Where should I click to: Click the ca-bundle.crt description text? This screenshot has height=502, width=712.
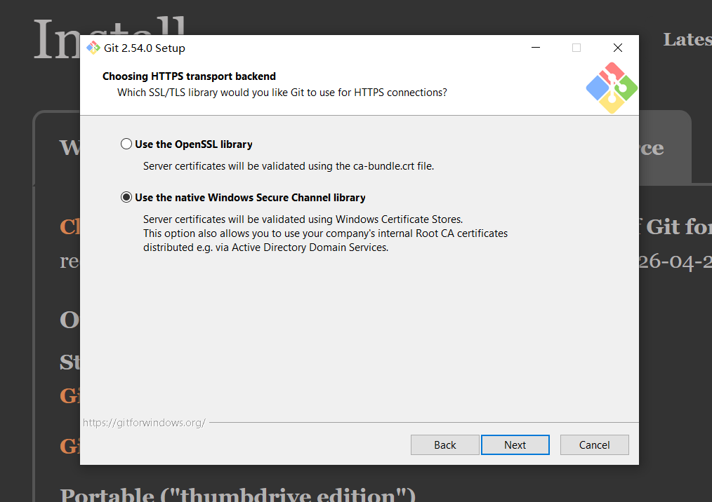click(289, 166)
